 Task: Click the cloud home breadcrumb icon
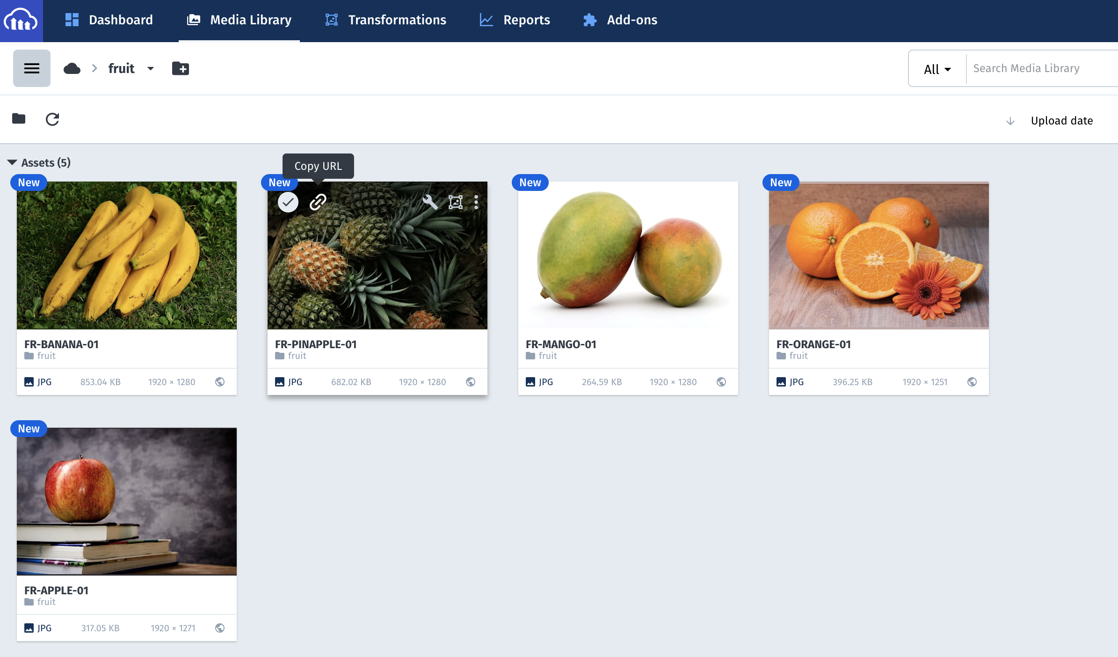(x=72, y=68)
